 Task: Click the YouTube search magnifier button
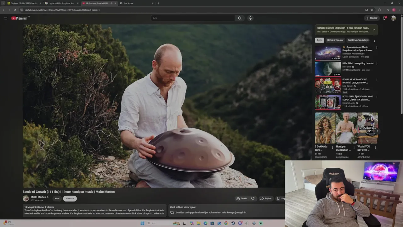240,18
